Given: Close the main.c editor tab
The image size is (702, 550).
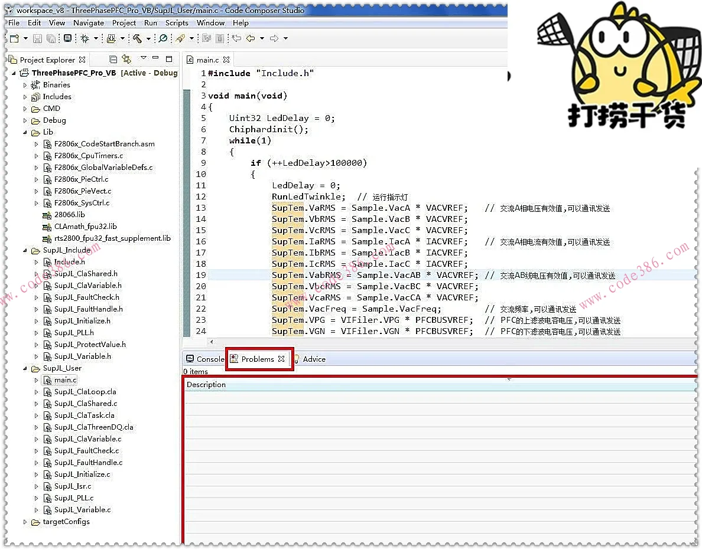Looking at the screenshot, I should click(226, 60).
